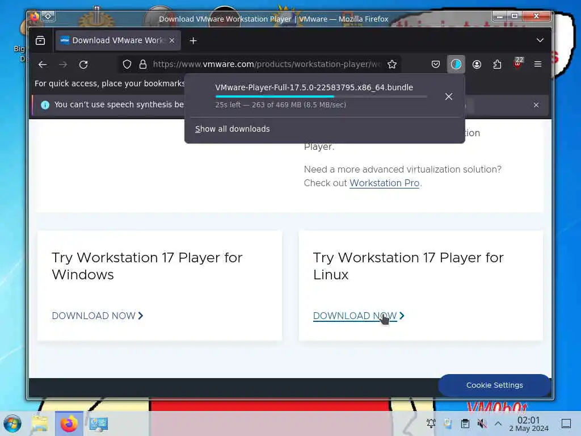The image size is (581, 436).
Task: Open the system settings taskbar icon
Action: point(99,424)
